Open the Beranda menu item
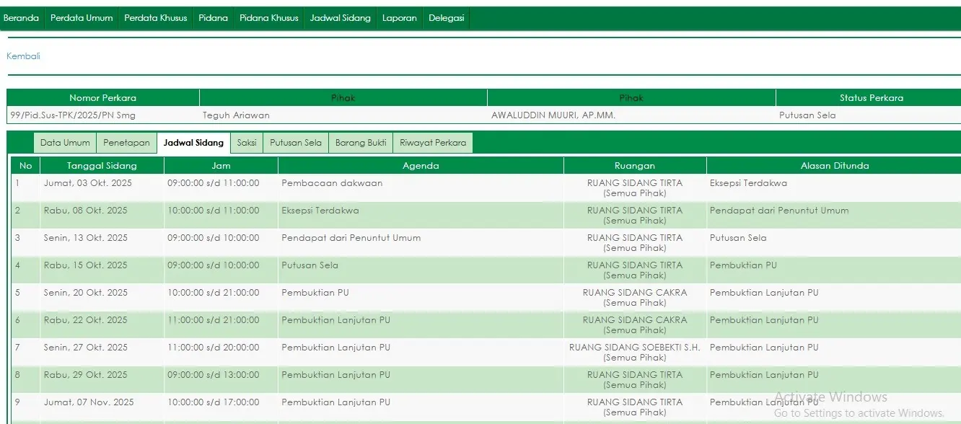Viewport: 961px width, 424px height. click(21, 18)
